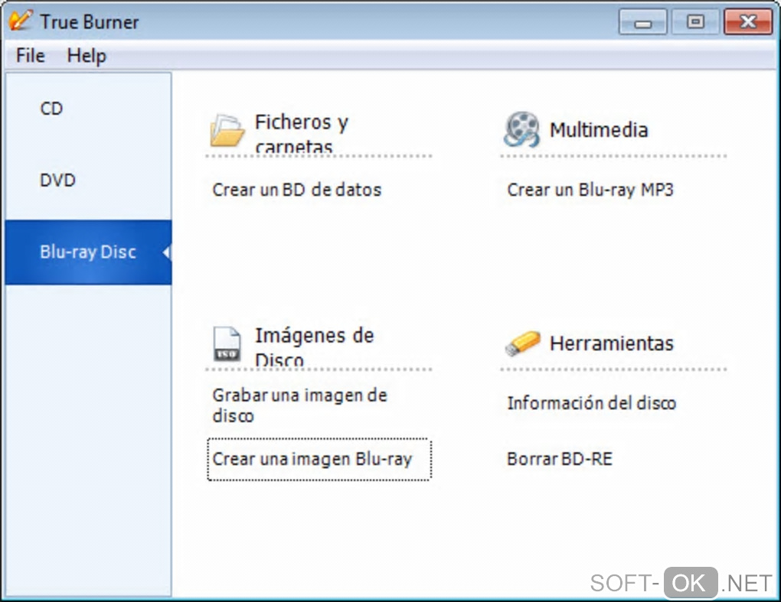Select Crear una imagen Blu-ray

pyautogui.click(x=319, y=459)
